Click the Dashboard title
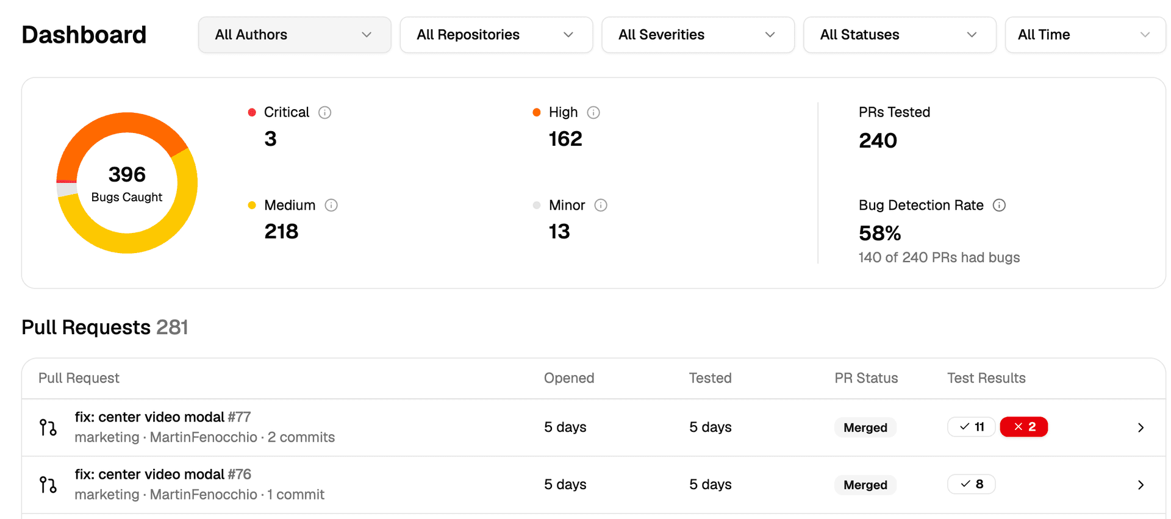This screenshot has width=1171, height=519. [84, 35]
